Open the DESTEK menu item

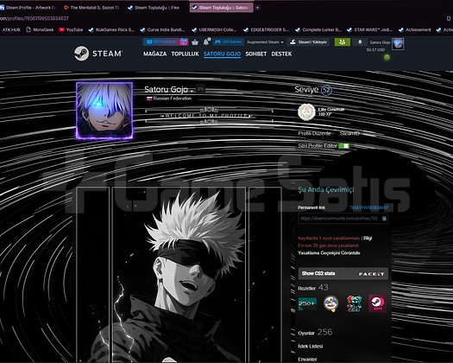point(281,54)
